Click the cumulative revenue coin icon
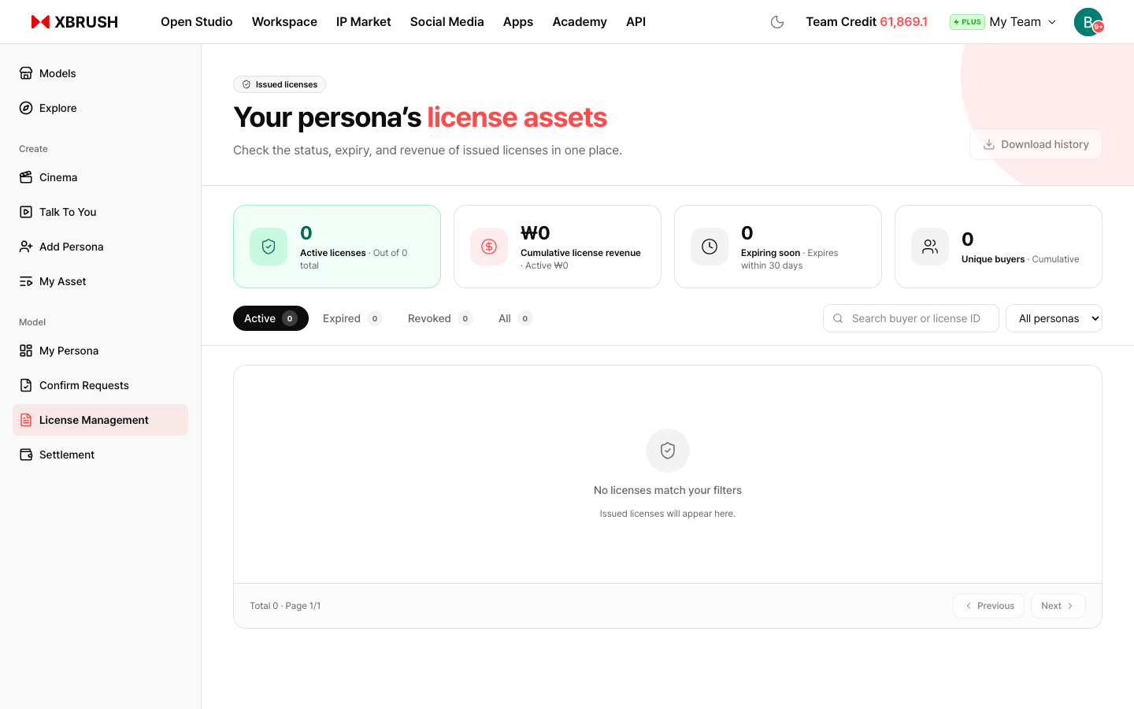Viewport: 1134px width, 709px height. click(489, 247)
